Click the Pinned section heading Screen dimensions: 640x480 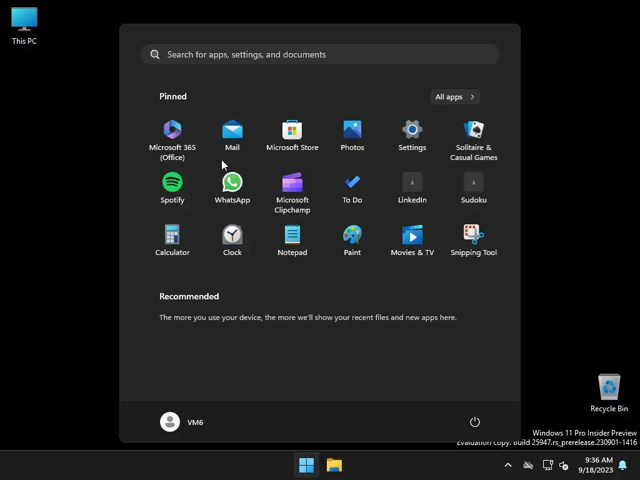point(173,96)
